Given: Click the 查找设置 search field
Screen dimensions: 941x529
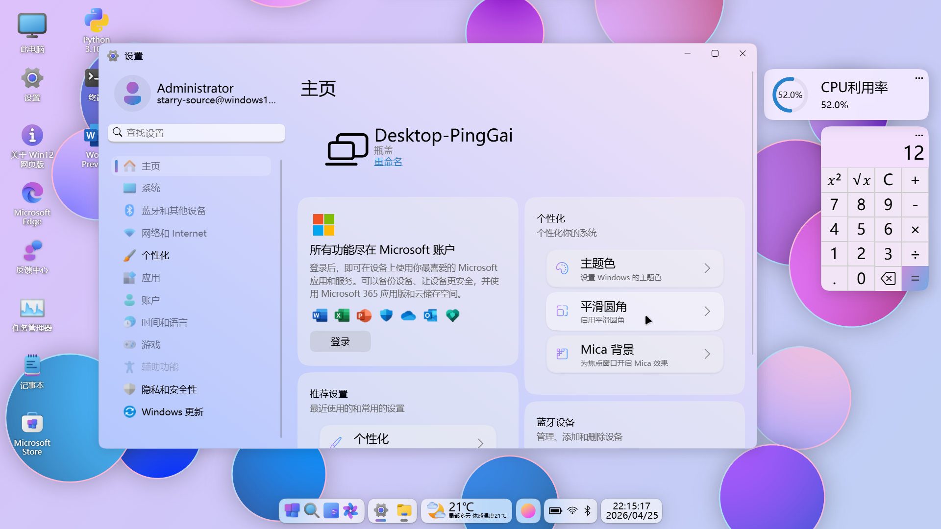Looking at the screenshot, I should pyautogui.click(x=197, y=133).
